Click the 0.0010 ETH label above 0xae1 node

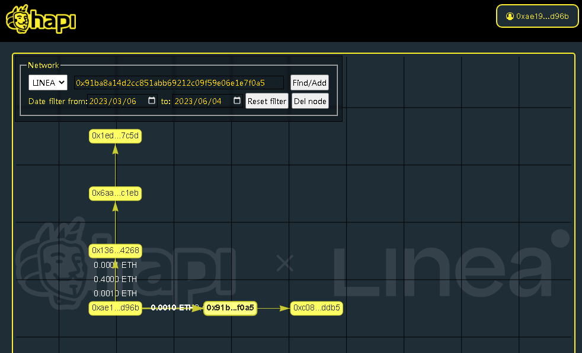click(115, 293)
